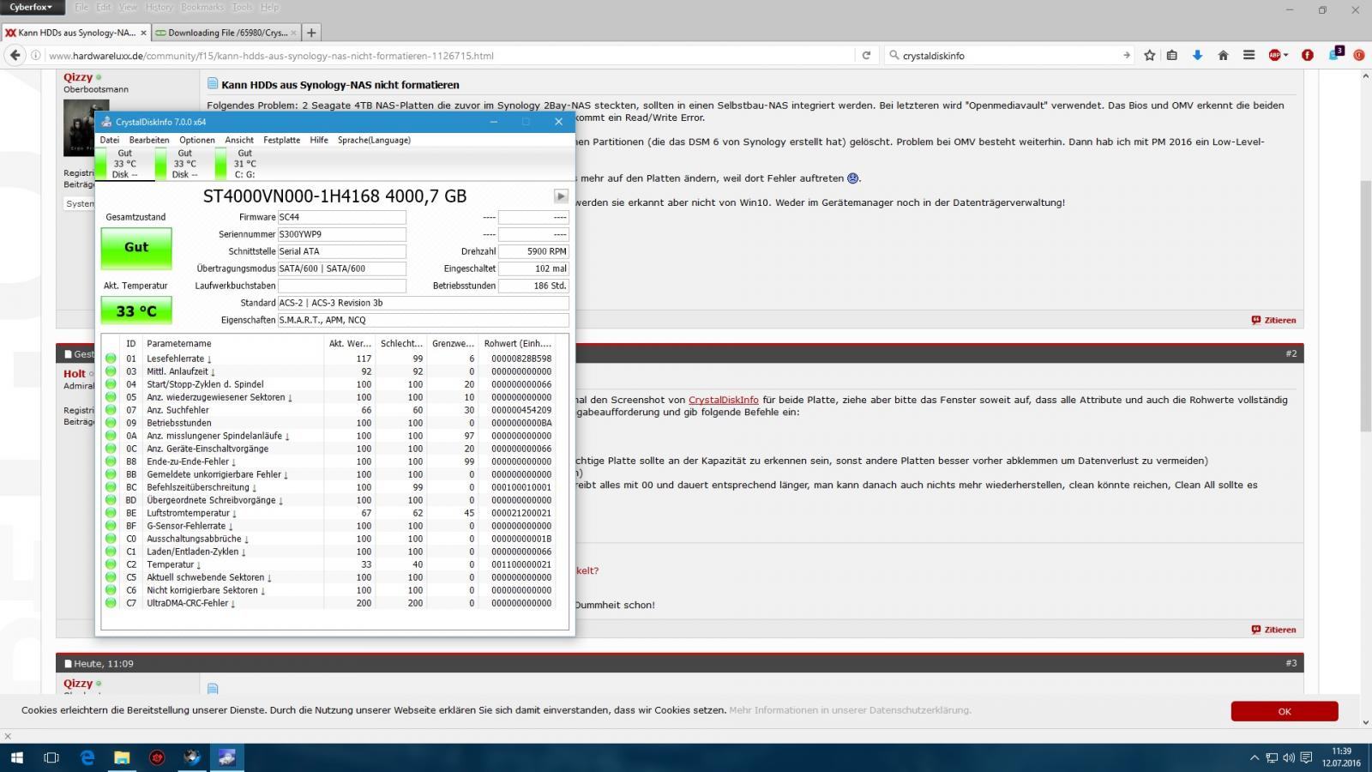Image resolution: width=1372 pixels, height=772 pixels.
Task: Switch to Downloading File tab
Action: (226, 33)
